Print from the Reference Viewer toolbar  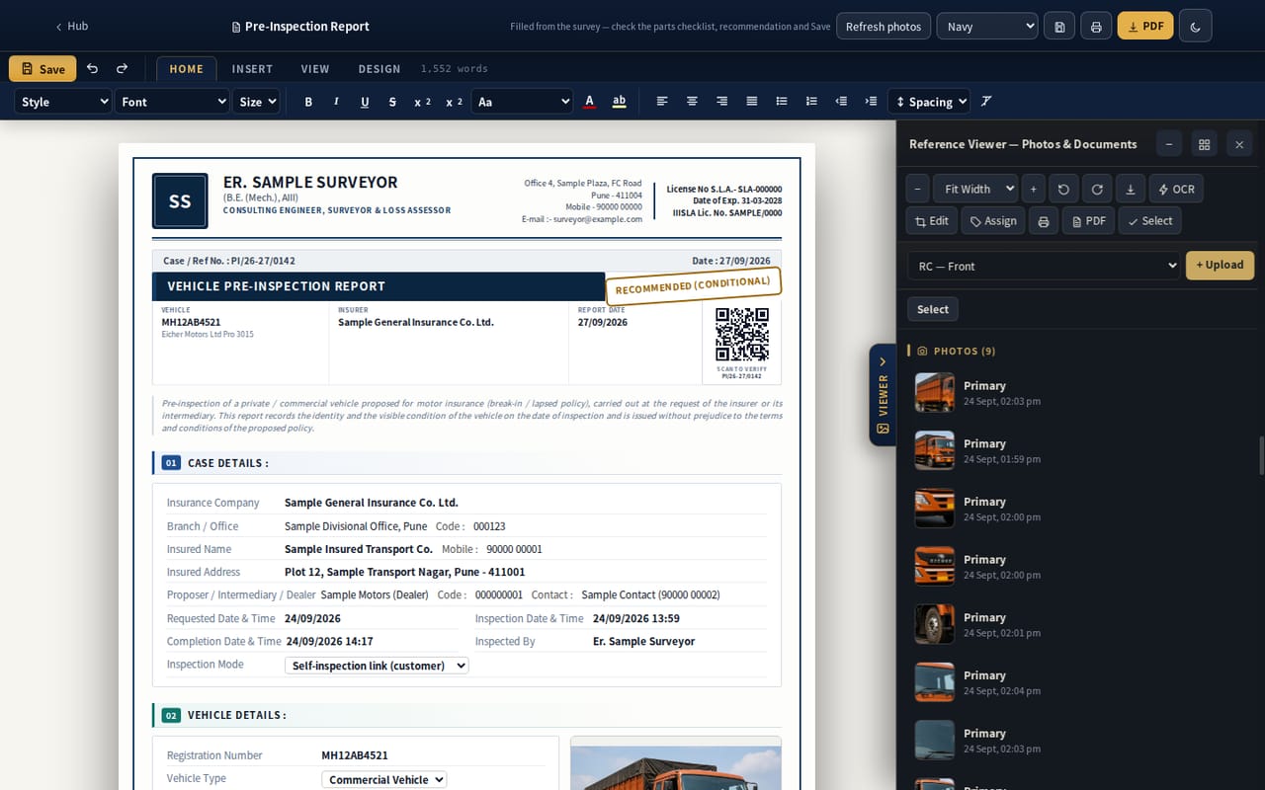pyautogui.click(x=1044, y=221)
